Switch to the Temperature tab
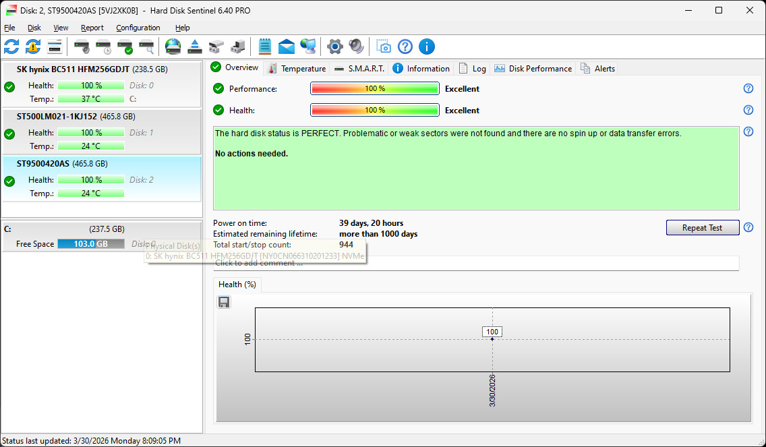Screen dimensions: 766x447 click(x=297, y=68)
